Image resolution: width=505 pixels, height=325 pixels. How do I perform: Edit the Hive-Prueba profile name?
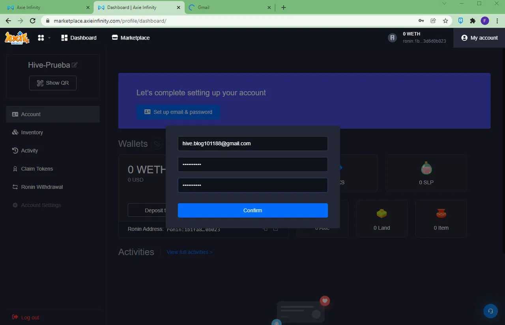[x=75, y=65]
